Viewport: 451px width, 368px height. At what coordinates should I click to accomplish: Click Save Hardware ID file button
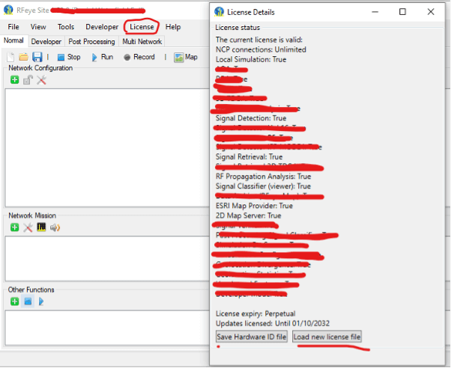click(252, 337)
